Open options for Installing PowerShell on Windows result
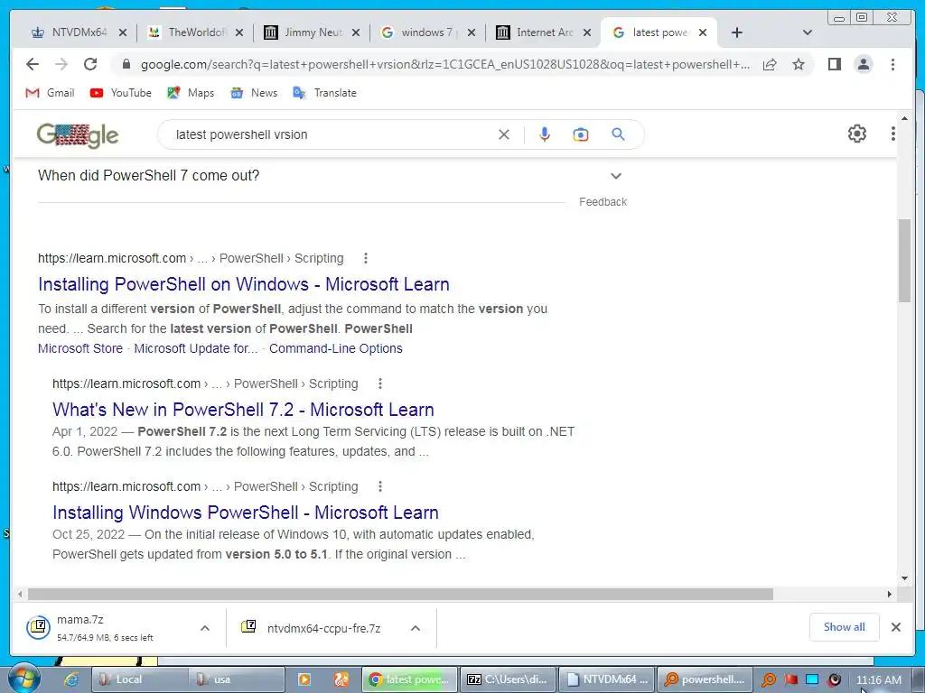Viewport: 925px width, 693px height. [366, 258]
